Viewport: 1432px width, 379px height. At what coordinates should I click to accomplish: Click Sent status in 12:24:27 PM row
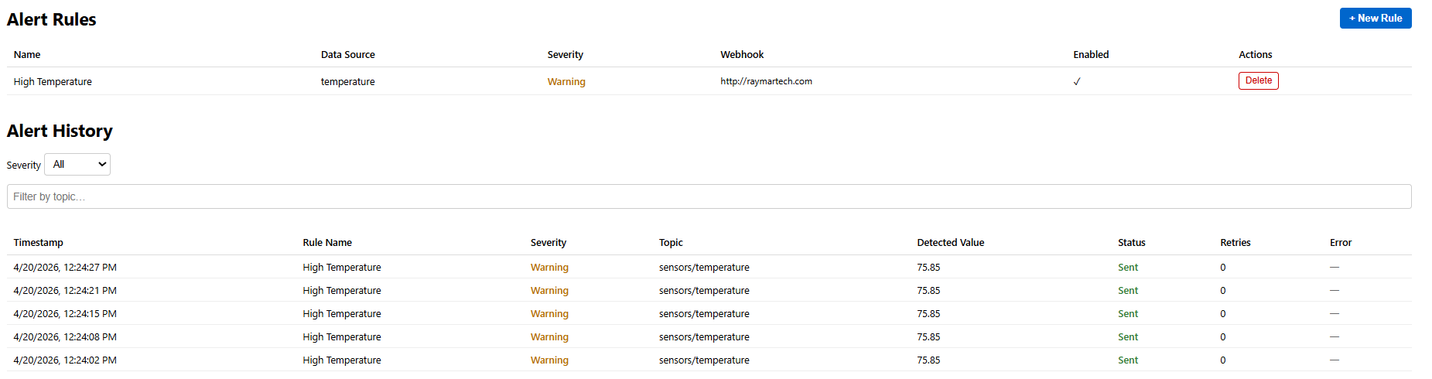[x=1127, y=268]
